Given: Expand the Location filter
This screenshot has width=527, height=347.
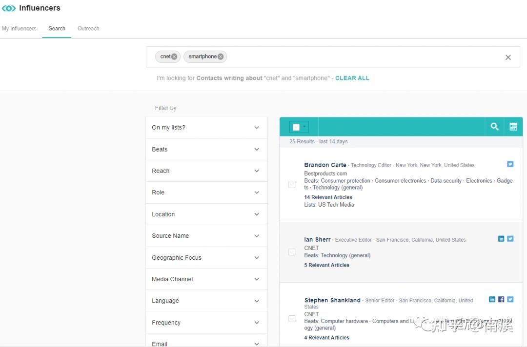Looking at the screenshot, I should point(206,214).
